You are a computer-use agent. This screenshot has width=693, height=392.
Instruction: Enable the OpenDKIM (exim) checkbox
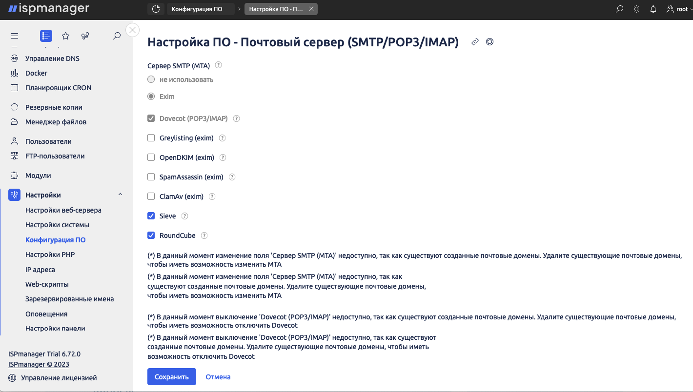[151, 157]
